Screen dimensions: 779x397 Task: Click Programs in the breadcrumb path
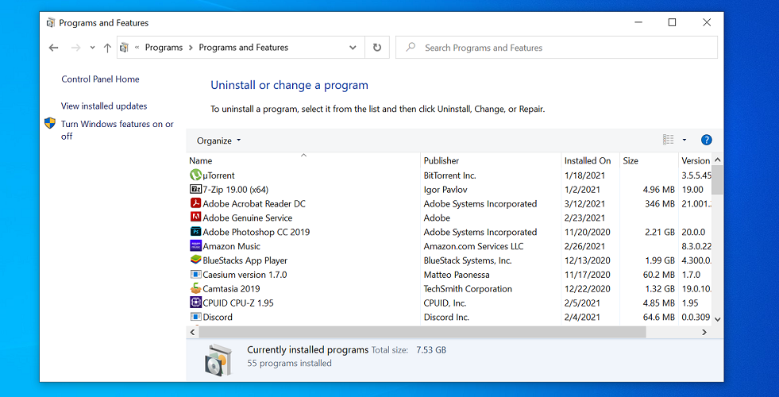164,48
